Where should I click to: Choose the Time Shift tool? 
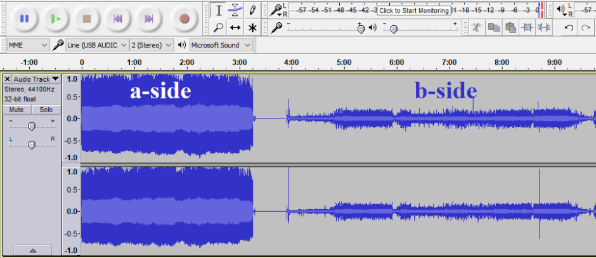pyautogui.click(x=235, y=27)
